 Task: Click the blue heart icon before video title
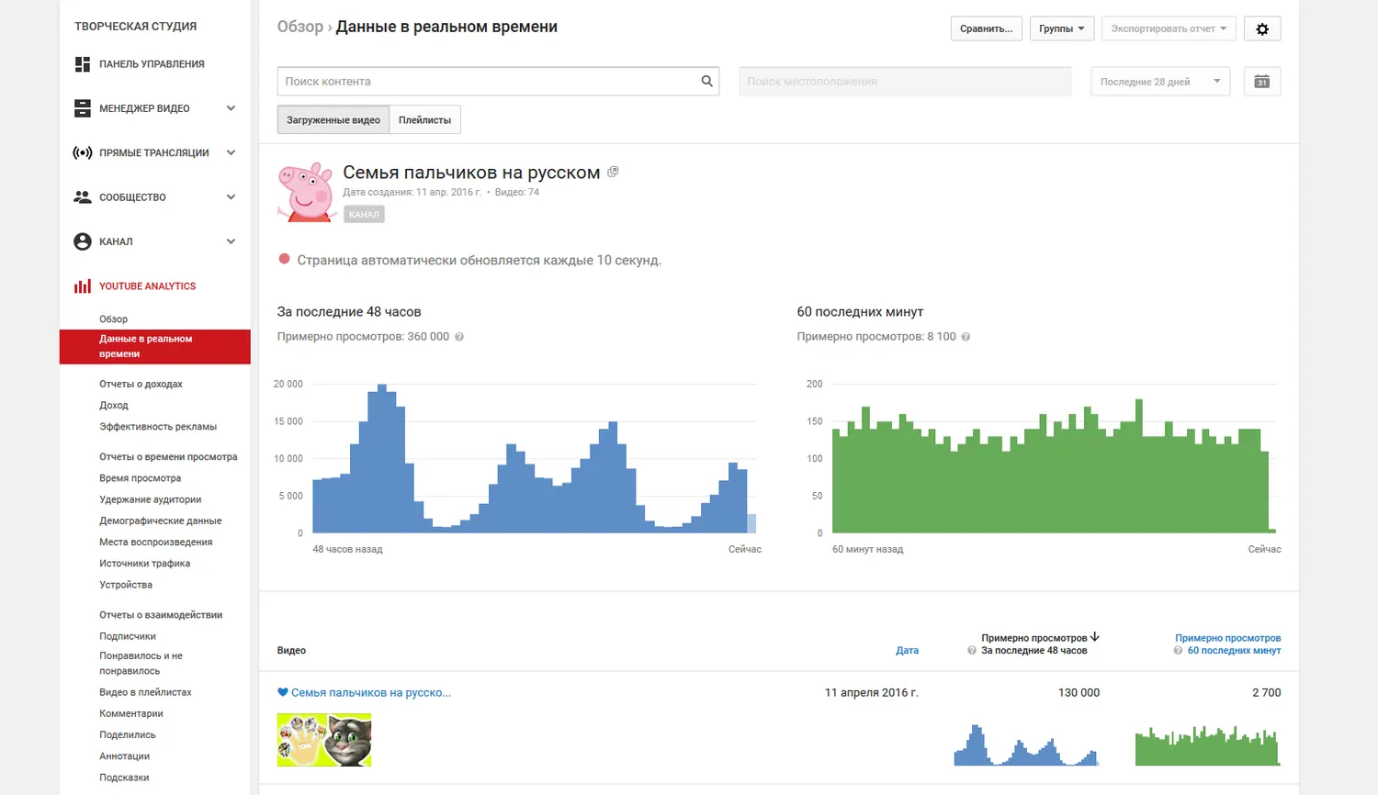click(283, 693)
